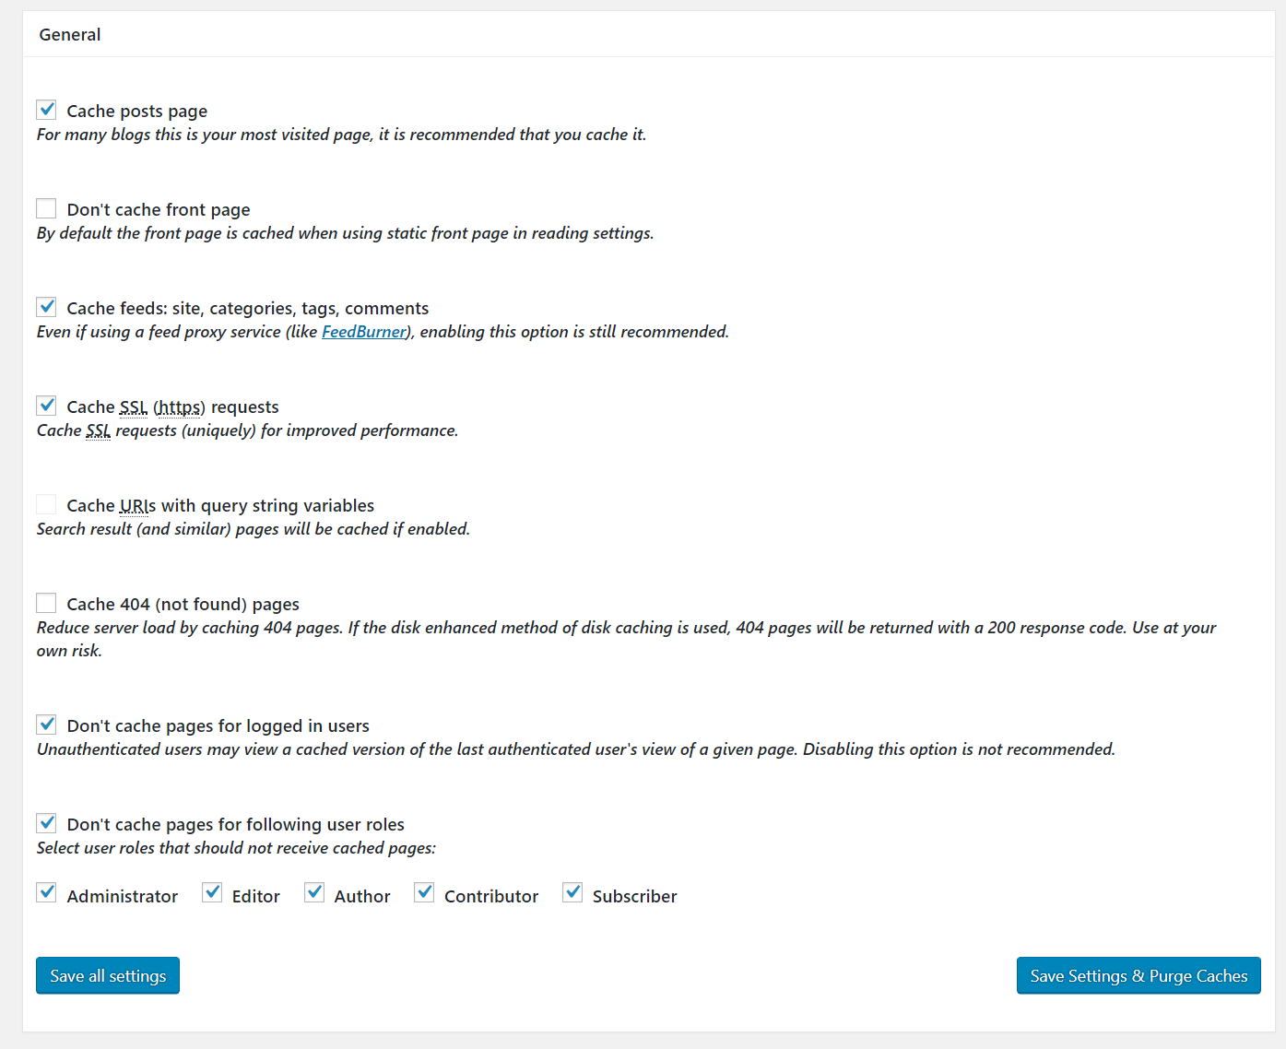This screenshot has width=1286, height=1049.
Task: Uncheck the Editor role checkbox
Action: (212, 892)
